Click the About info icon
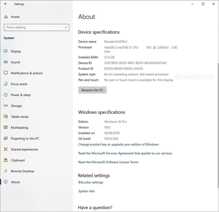 point(6,182)
